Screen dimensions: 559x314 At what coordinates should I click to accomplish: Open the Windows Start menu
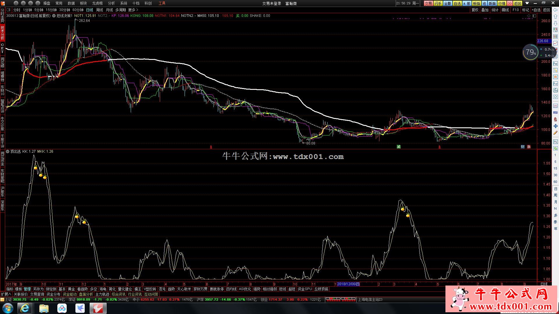pyautogui.click(x=8, y=308)
